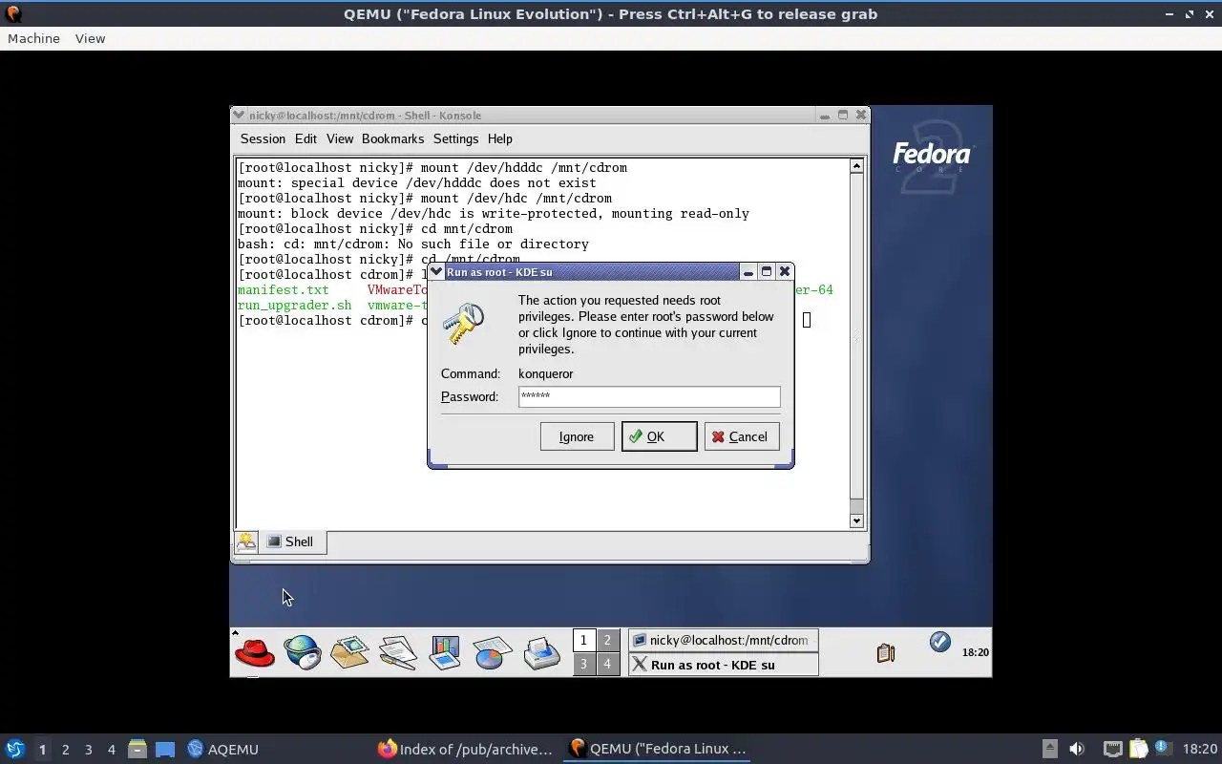Open the Fedora red hat main menu
Image resolution: width=1222 pixels, height=764 pixels.
(x=255, y=653)
